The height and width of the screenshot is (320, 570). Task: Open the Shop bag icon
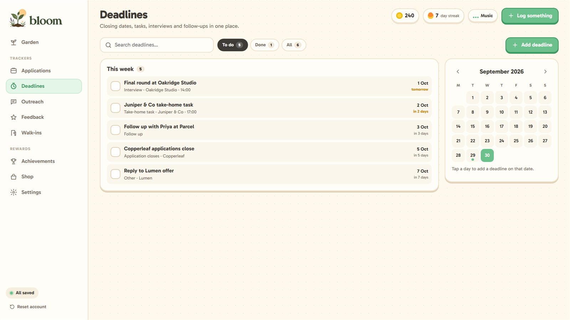coord(14,177)
